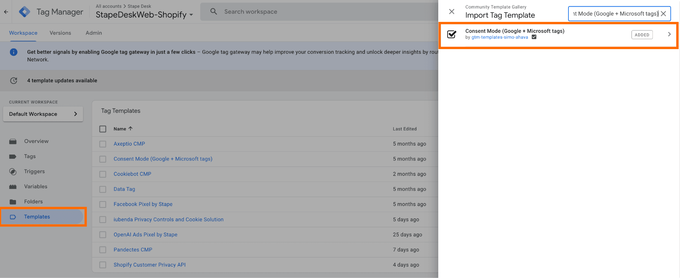The image size is (680, 278).
Task: Click the search magnifier icon
Action: (x=214, y=12)
